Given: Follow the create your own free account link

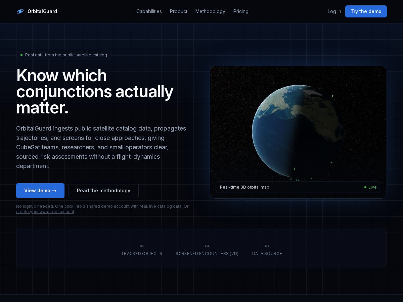Looking at the screenshot, I should [x=45, y=212].
